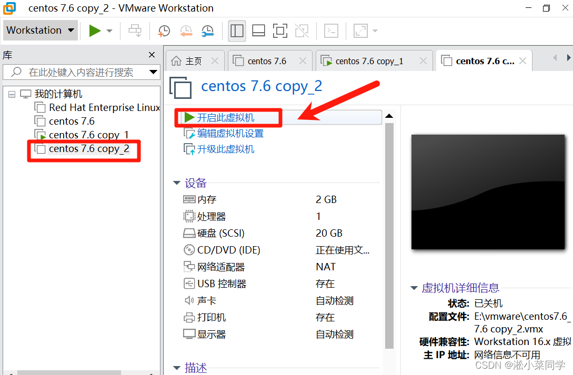Close the active centos 7.6 c... tab
The width and height of the screenshot is (573, 375).
[x=523, y=61]
